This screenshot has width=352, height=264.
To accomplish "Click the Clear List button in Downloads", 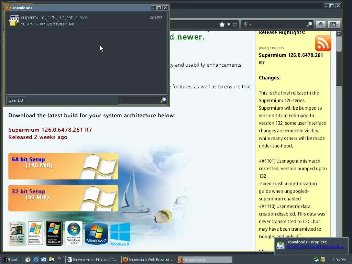I will point(16,100).
